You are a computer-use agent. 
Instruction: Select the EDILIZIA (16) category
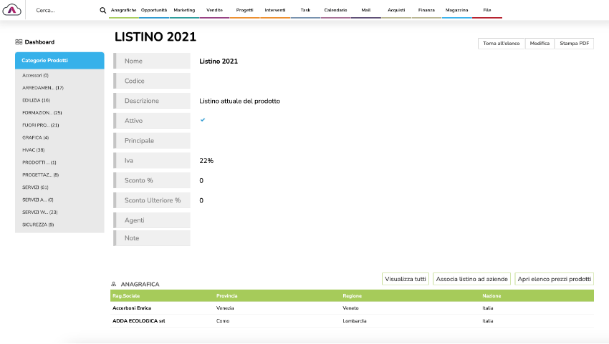pyautogui.click(x=36, y=100)
